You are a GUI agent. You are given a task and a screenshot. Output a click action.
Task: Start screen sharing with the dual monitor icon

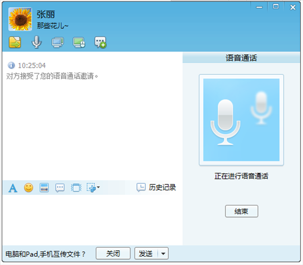point(58,42)
